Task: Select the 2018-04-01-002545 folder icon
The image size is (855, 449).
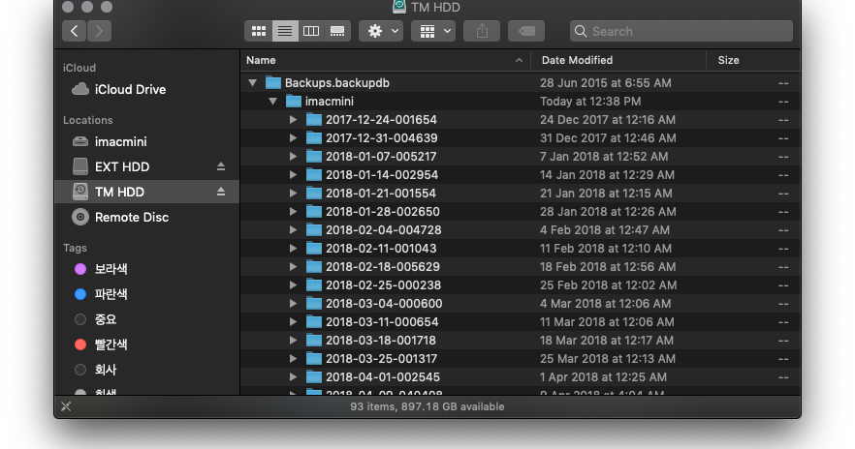Action: pyautogui.click(x=313, y=377)
